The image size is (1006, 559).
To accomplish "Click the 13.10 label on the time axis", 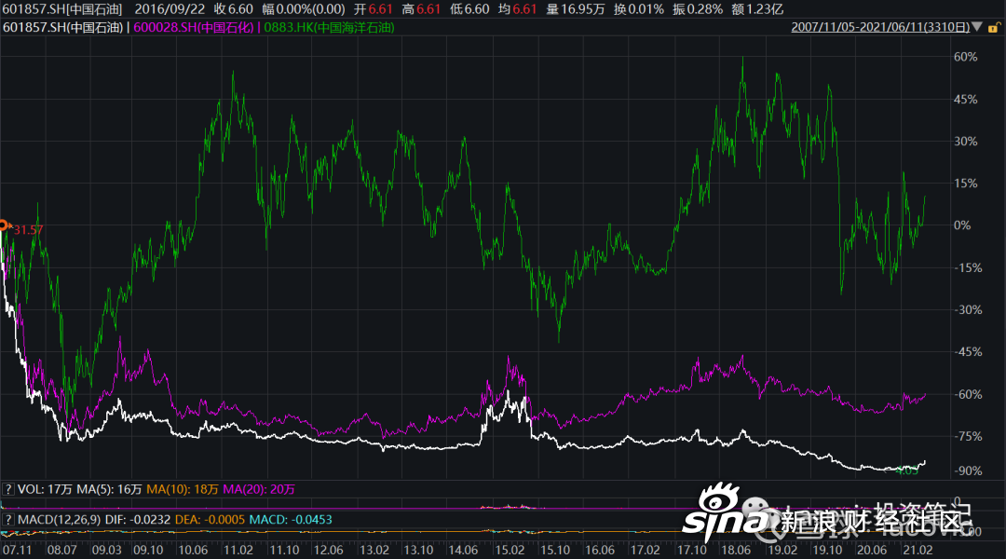I will [418, 550].
